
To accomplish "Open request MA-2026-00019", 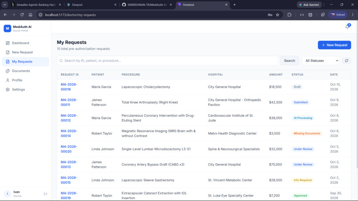I will click(69, 196).
